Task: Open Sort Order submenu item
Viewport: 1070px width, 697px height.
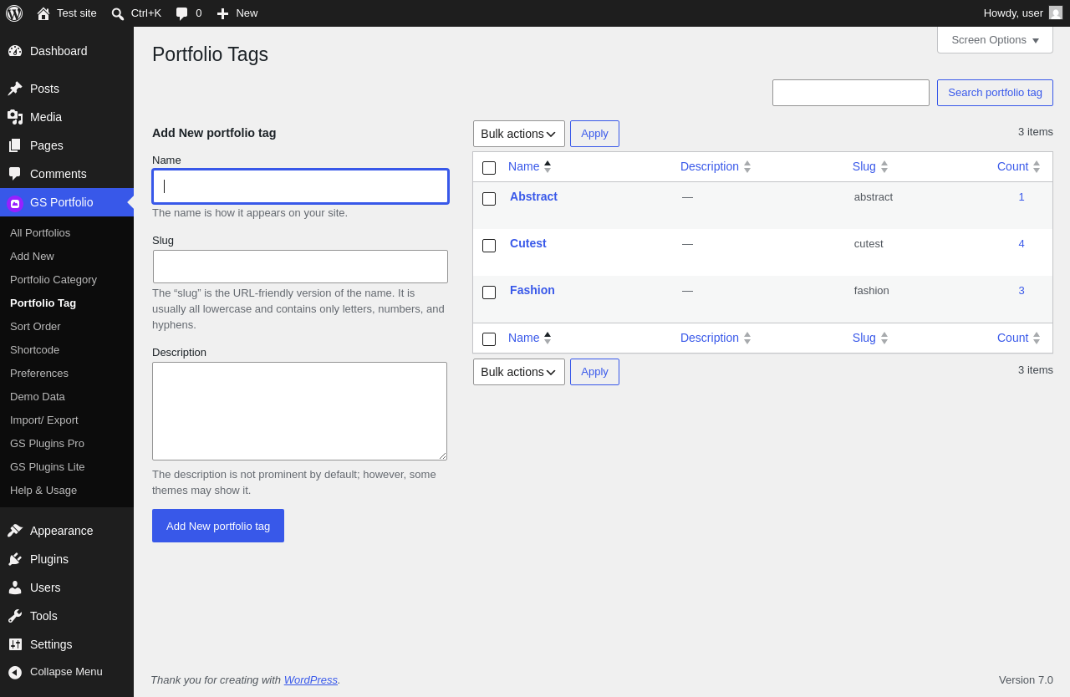Action: pyautogui.click(x=35, y=326)
